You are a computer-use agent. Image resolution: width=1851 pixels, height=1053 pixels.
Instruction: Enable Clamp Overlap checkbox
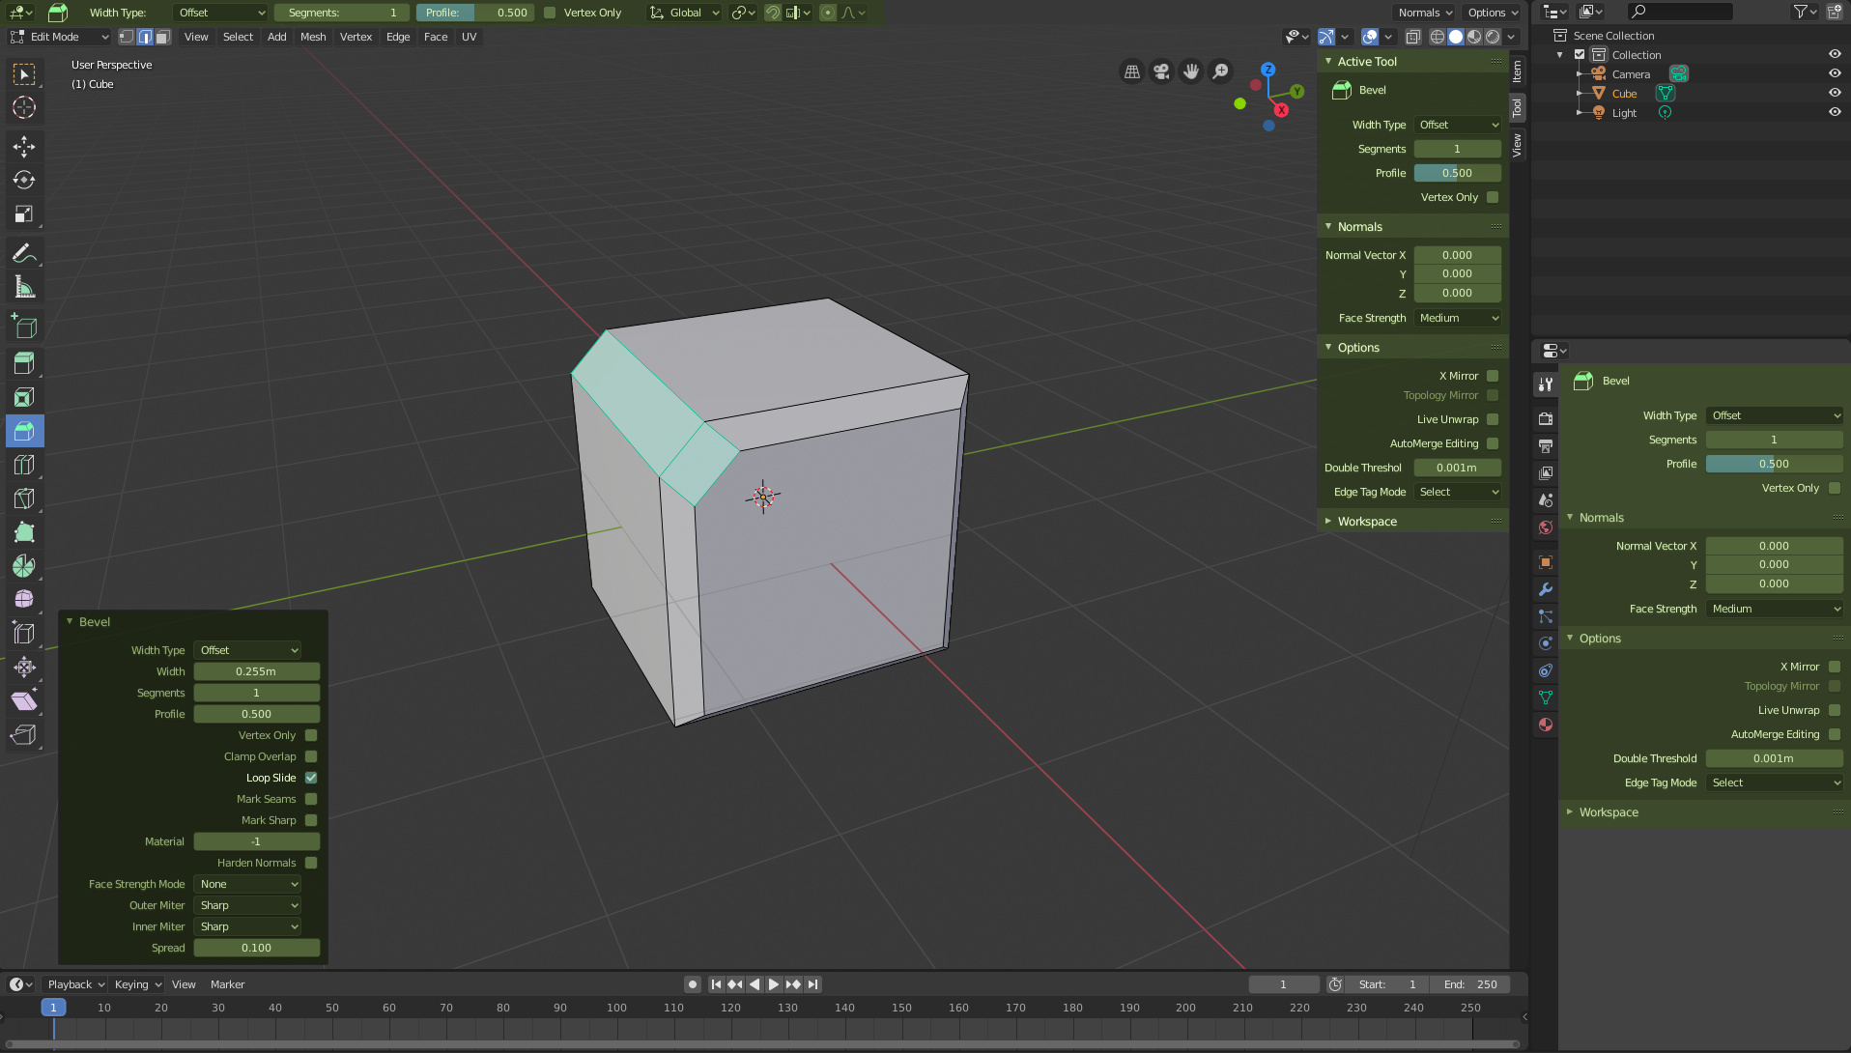pyautogui.click(x=311, y=756)
